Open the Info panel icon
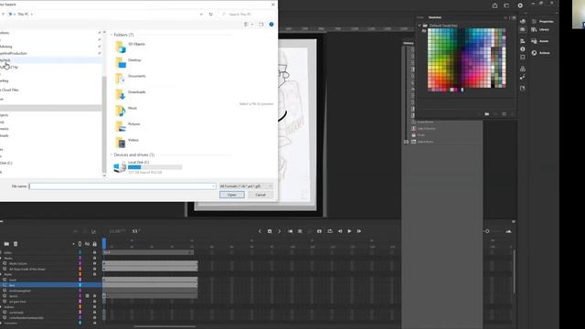 523,48
